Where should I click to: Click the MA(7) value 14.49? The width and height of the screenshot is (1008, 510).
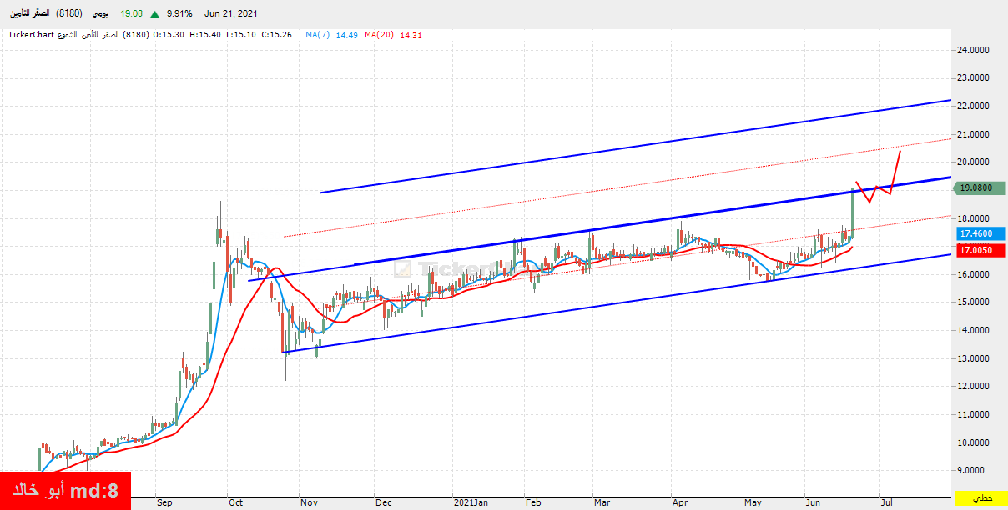348,35
